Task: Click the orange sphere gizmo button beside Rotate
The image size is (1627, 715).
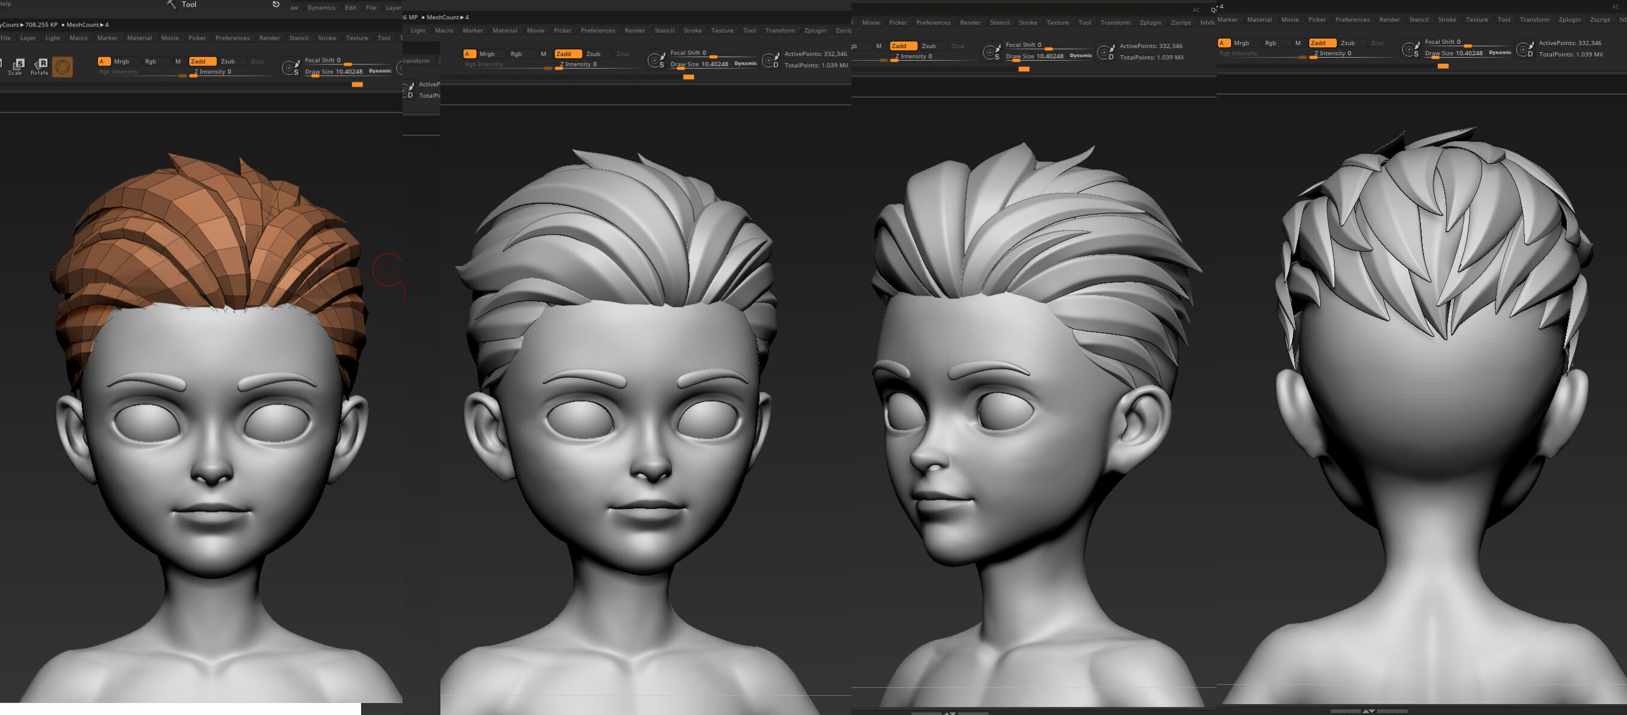Action: coord(62,67)
